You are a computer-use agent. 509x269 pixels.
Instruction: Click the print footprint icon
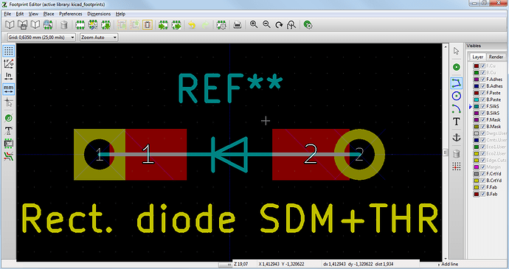point(238,25)
